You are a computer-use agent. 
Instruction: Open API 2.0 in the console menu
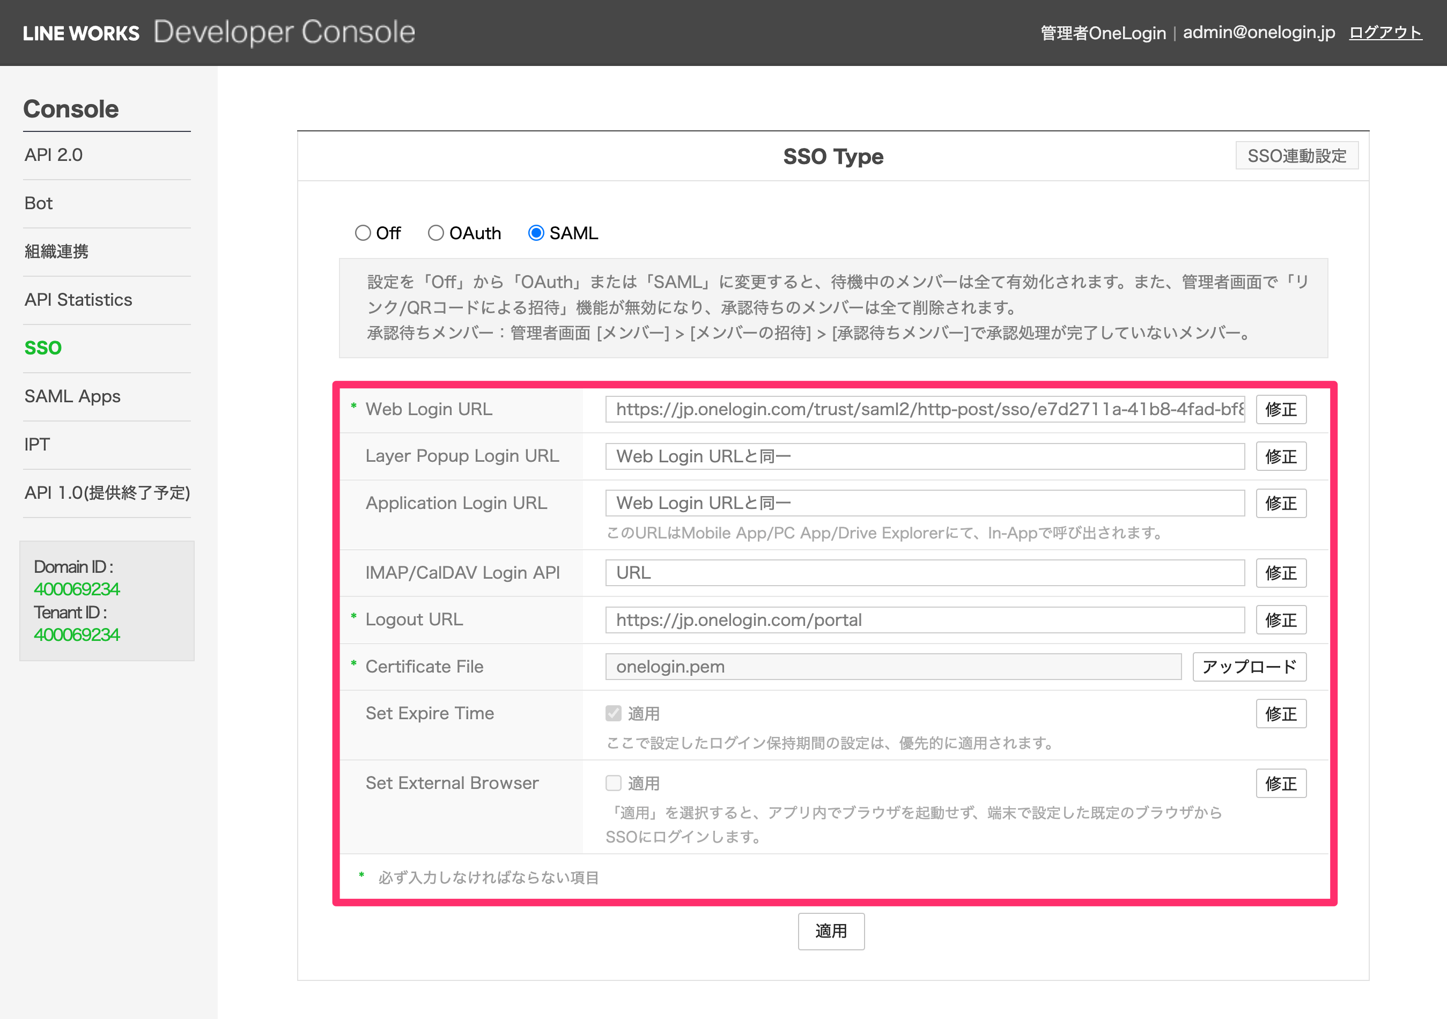pos(54,155)
